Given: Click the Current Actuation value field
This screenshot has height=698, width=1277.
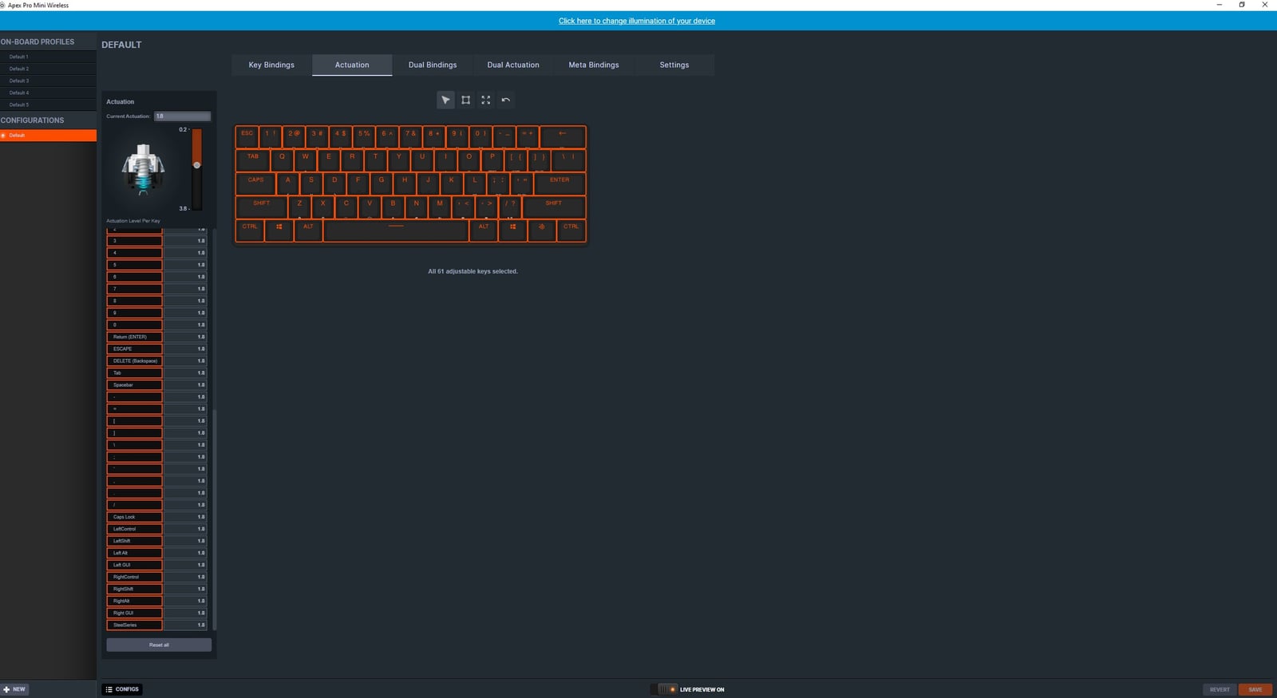Looking at the screenshot, I should pyautogui.click(x=182, y=116).
